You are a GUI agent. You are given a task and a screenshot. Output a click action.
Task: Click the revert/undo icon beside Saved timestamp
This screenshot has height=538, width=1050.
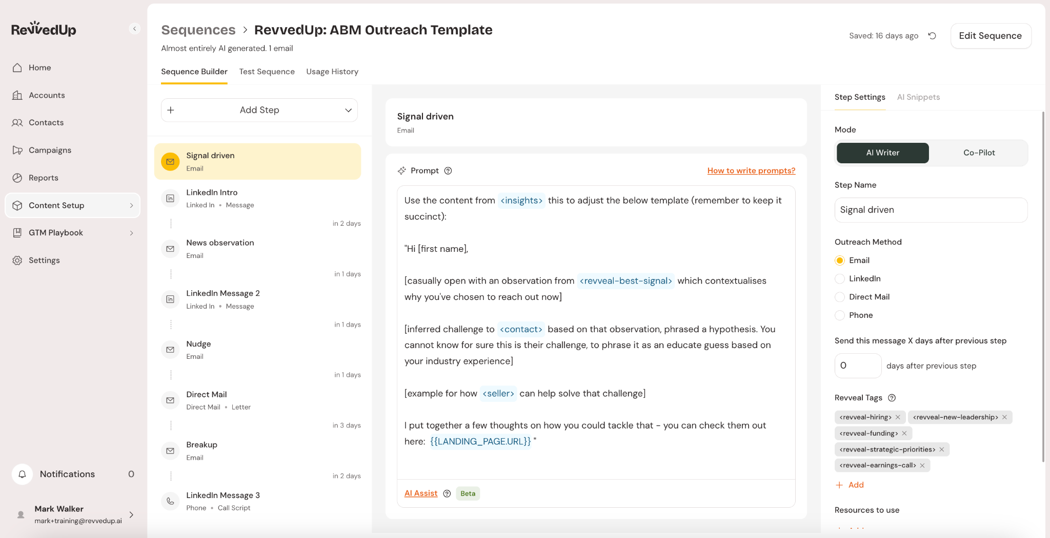[x=932, y=36]
